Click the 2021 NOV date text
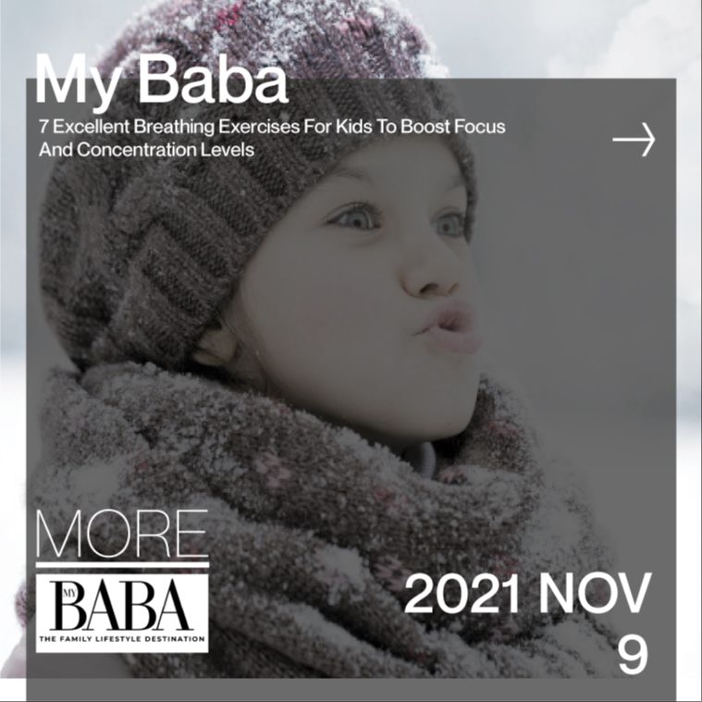The height and width of the screenshot is (702, 702). (x=527, y=594)
